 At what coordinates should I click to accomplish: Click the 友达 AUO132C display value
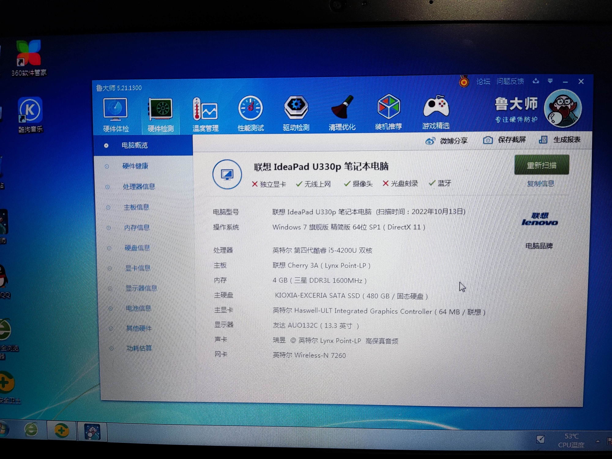316,325
